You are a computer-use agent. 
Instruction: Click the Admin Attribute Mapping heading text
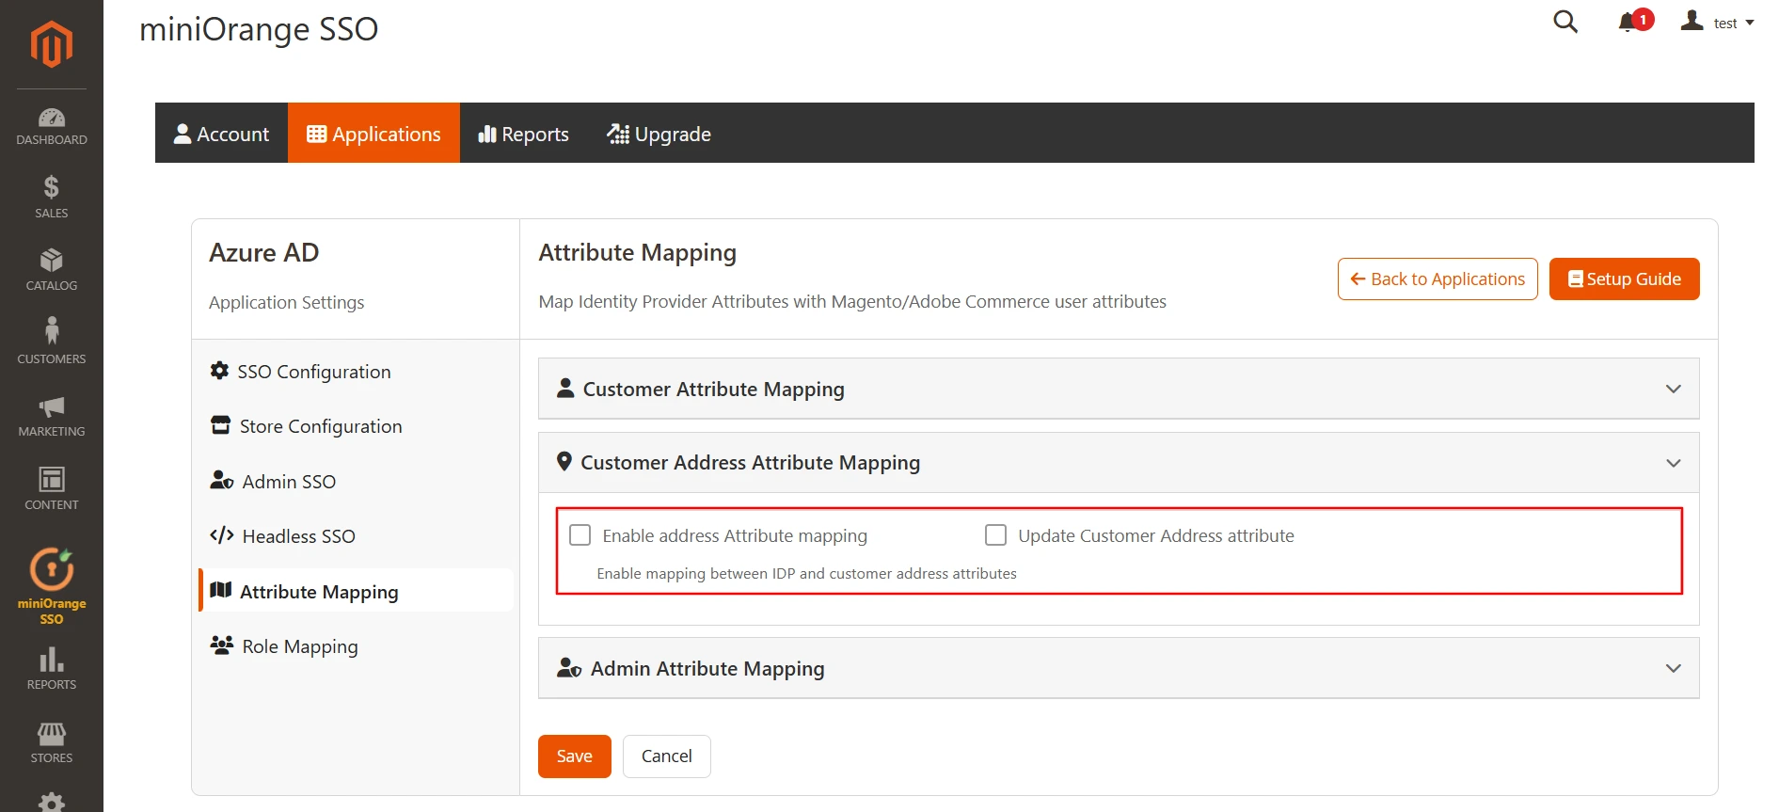pos(707,668)
